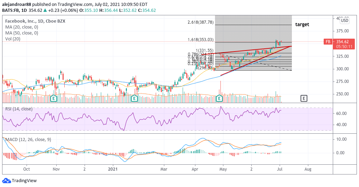Click the 2021 label on time axis
This screenshot has width=359, height=187.
click(113, 169)
